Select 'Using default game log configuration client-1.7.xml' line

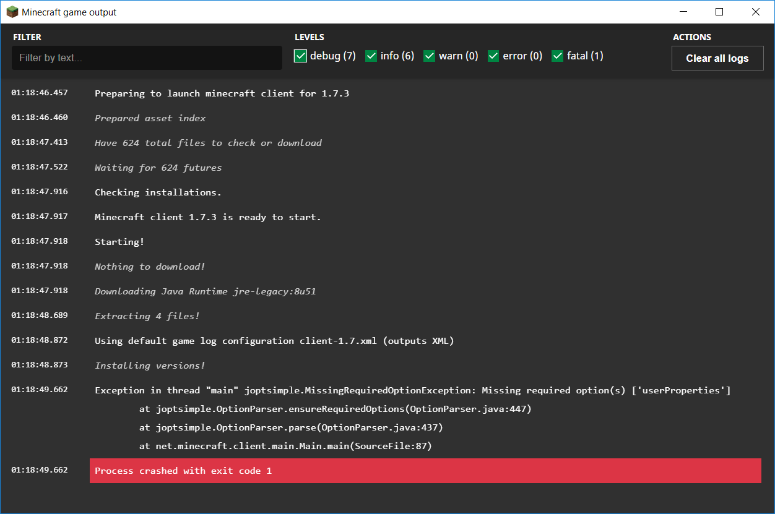(x=274, y=341)
